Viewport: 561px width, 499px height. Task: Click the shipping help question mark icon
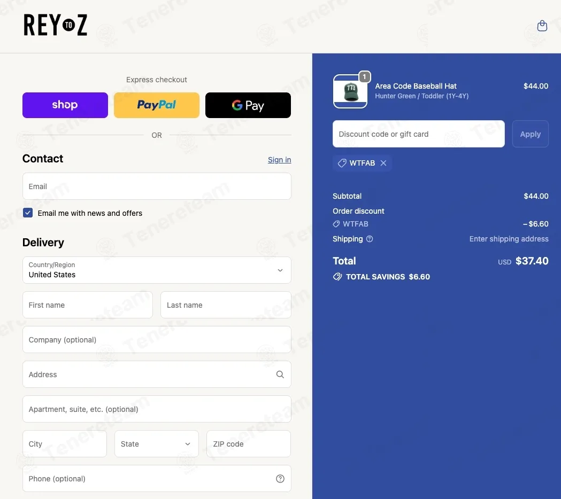[370, 239]
